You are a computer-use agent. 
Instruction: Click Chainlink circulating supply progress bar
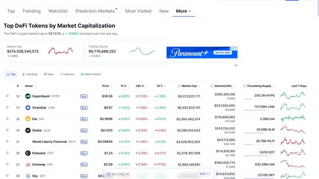(259, 110)
